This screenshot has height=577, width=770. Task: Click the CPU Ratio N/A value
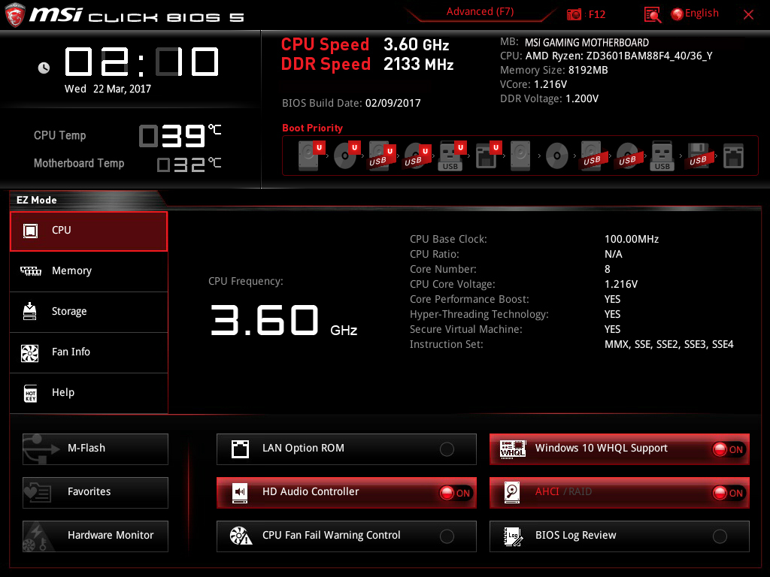[614, 254]
